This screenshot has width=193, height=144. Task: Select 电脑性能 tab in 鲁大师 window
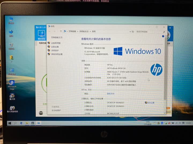tap(43, 43)
